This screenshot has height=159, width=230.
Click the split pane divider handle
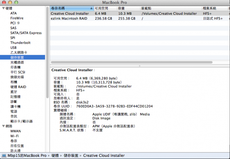coord(140,66)
